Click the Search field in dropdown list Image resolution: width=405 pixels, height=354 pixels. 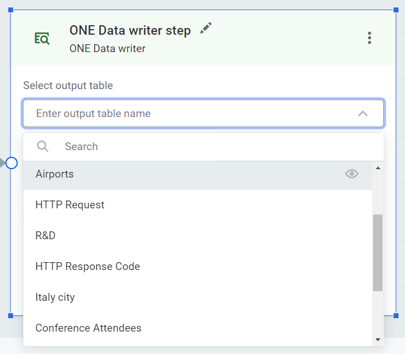coord(213,147)
